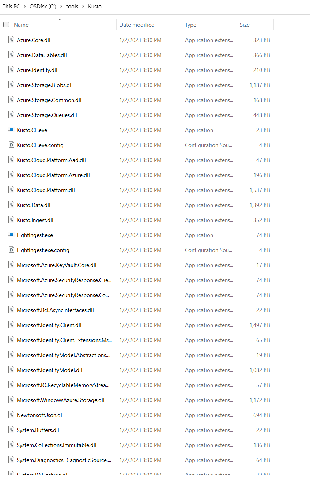Viewport: 310px width, 480px height.
Task: Click the Microsoft.Identity.Client.dll file icon
Action: pyautogui.click(x=11, y=325)
